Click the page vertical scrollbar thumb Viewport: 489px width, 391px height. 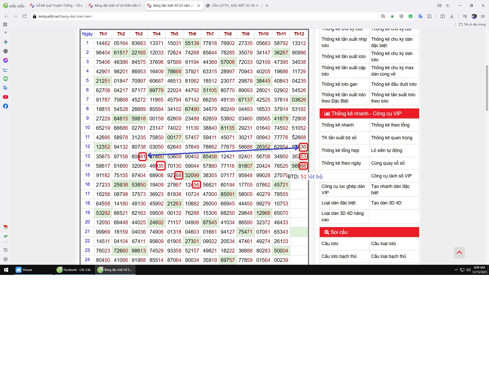487,88
